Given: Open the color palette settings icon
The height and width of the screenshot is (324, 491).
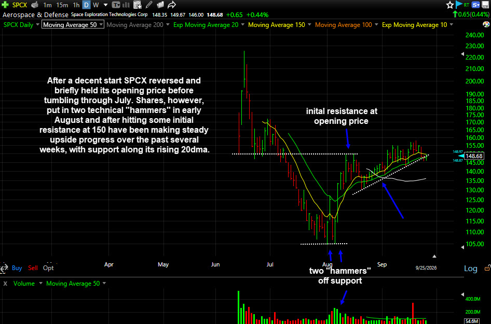Looking at the screenshot, I should [486, 24].
